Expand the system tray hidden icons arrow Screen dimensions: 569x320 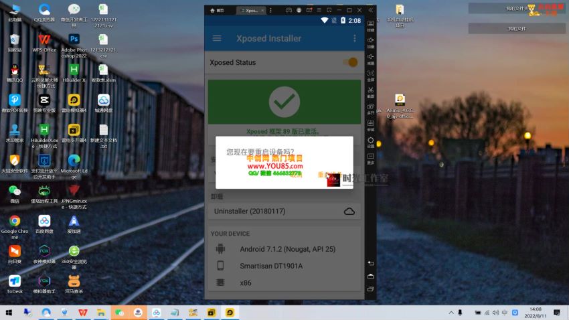[x=451, y=313]
